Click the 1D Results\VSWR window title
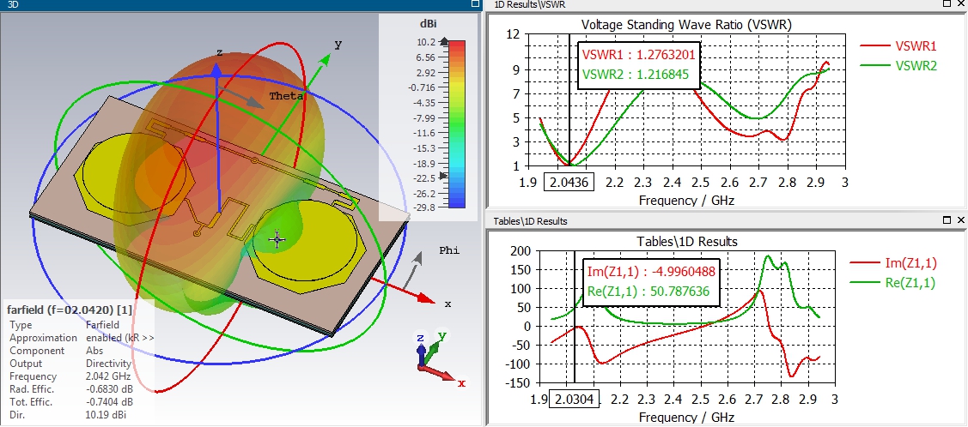 click(530, 4)
